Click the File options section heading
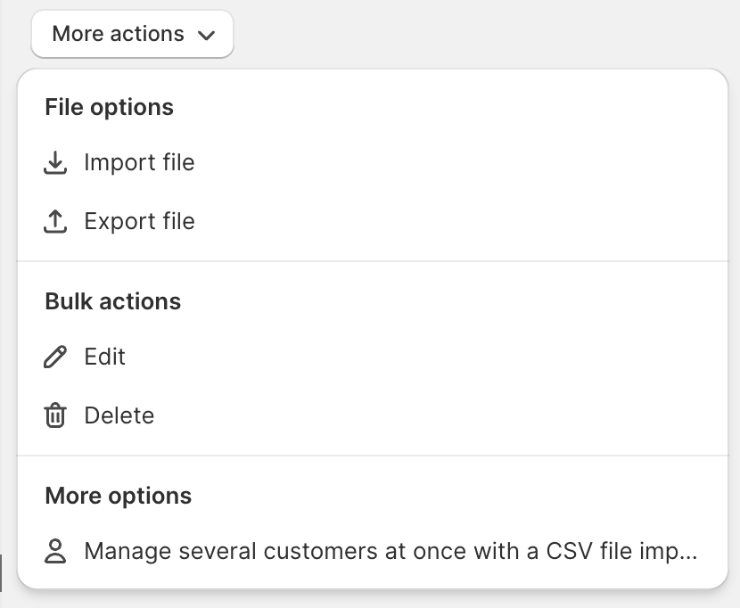The width and height of the screenshot is (740, 608). 109,107
